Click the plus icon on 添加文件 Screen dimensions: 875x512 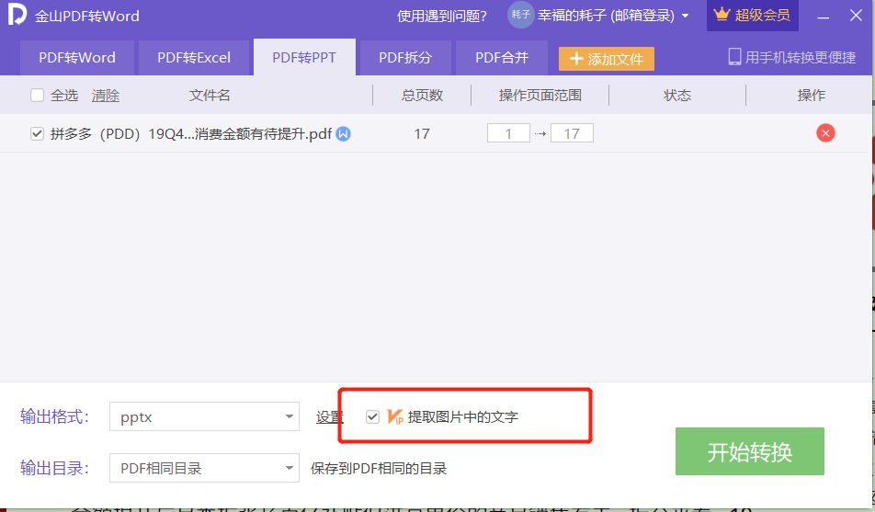(x=576, y=59)
